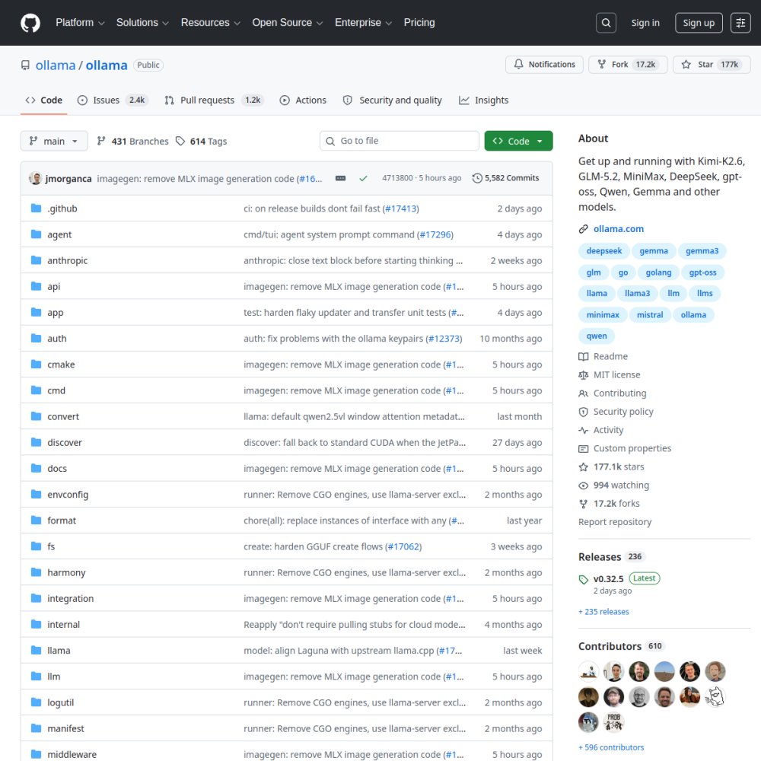
Task: Click the Sign up button
Action: [x=699, y=23]
